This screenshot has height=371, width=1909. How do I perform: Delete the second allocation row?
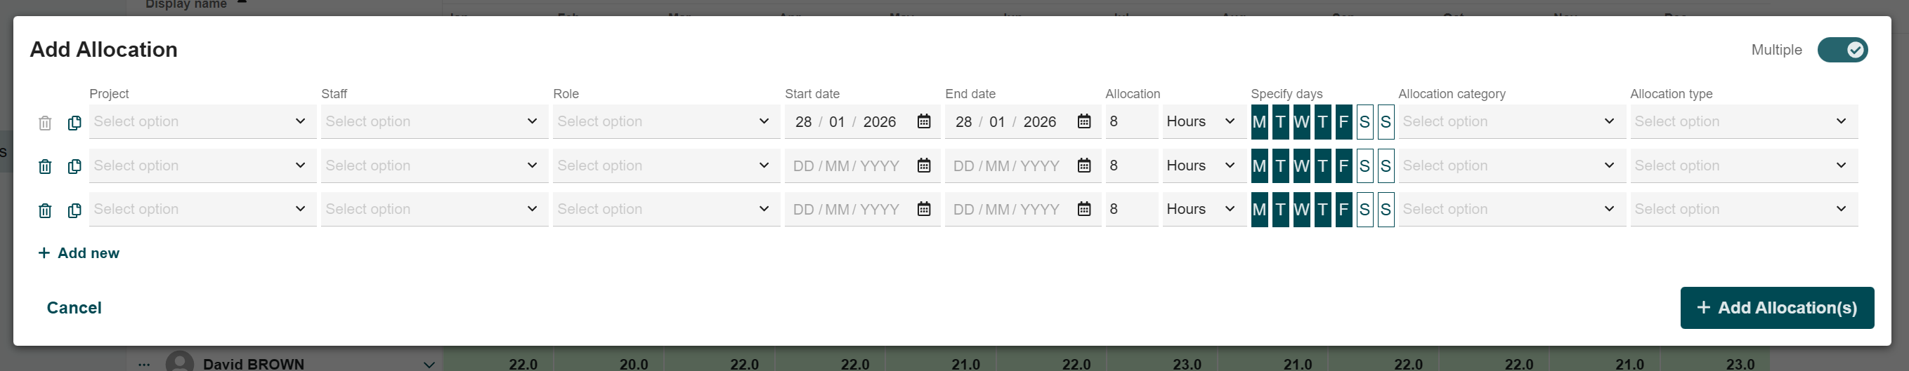(45, 167)
